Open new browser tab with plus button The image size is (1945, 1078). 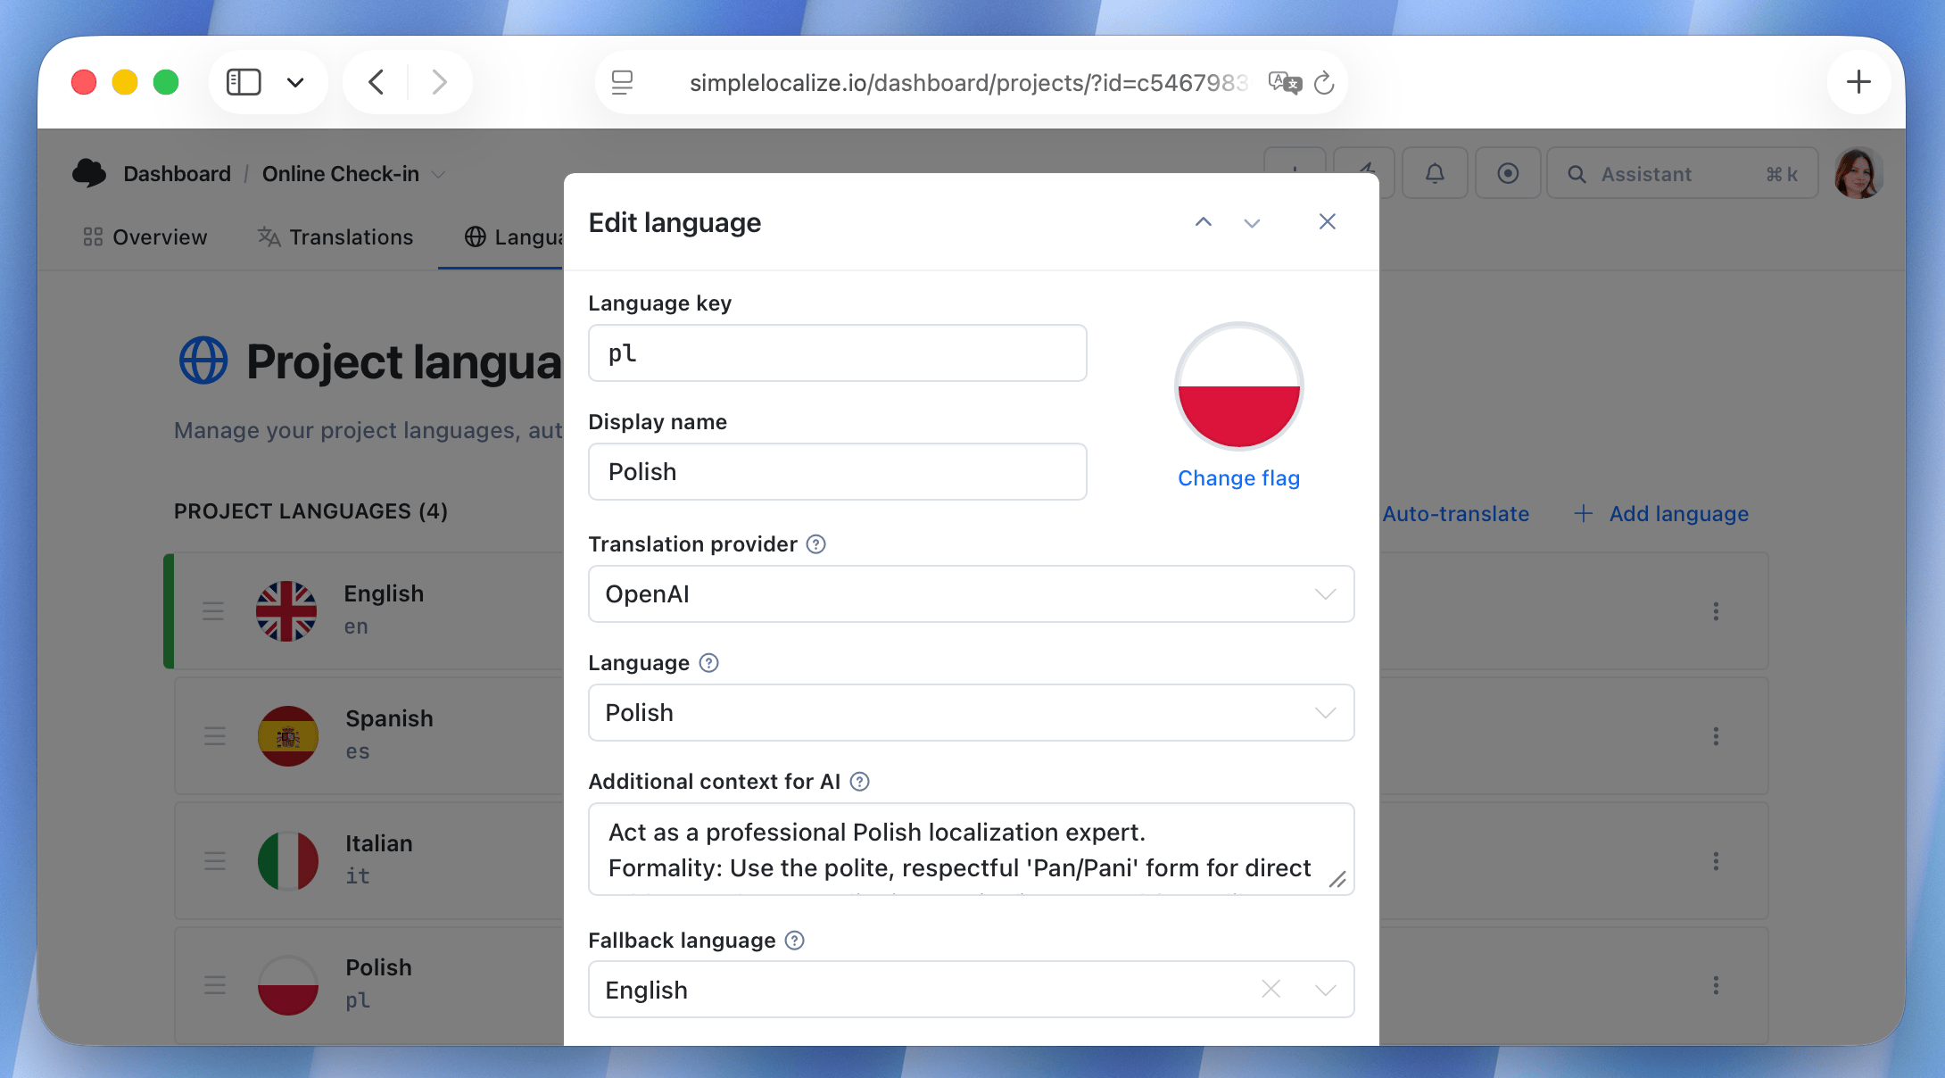pos(1858,82)
